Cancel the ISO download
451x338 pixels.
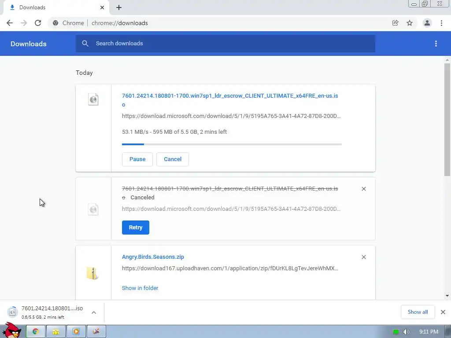click(x=173, y=159)
